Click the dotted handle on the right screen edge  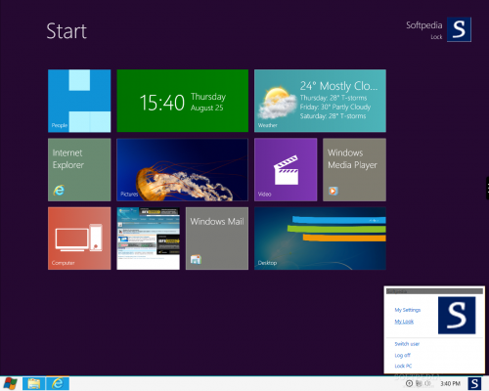[487, 189]
